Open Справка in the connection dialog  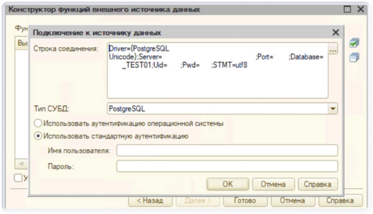pyautogui.click(x=318, y=184)
